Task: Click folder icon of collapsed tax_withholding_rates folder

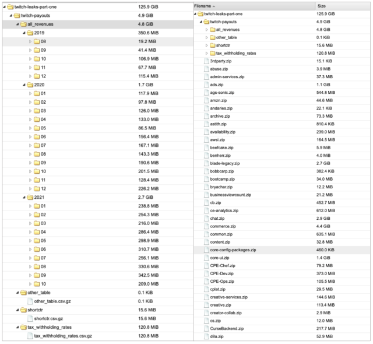Action: pos(212,53)
